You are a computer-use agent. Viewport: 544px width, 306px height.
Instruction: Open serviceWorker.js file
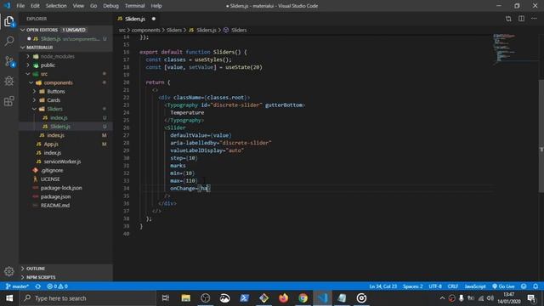tap(62, 161)
